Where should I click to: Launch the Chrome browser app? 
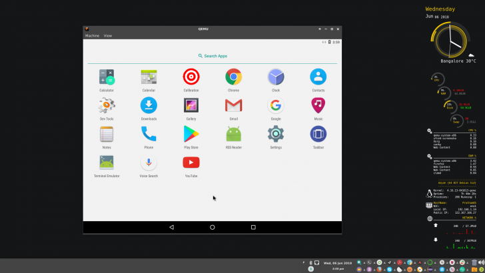tap(233, 77)
